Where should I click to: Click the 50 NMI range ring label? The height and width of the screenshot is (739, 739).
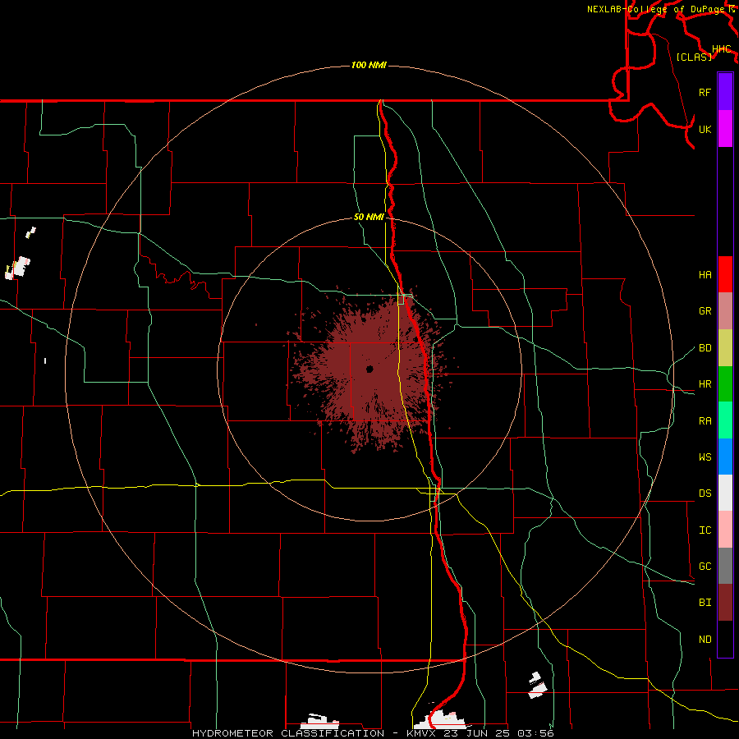tap(369, 217)
